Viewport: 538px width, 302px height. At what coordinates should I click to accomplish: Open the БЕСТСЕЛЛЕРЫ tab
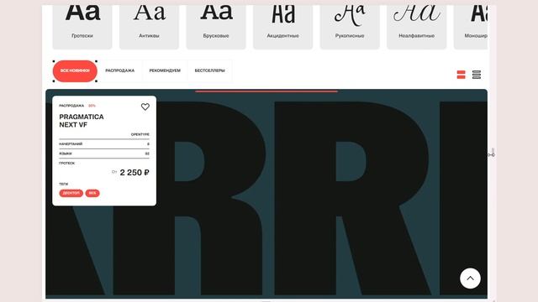209,70
